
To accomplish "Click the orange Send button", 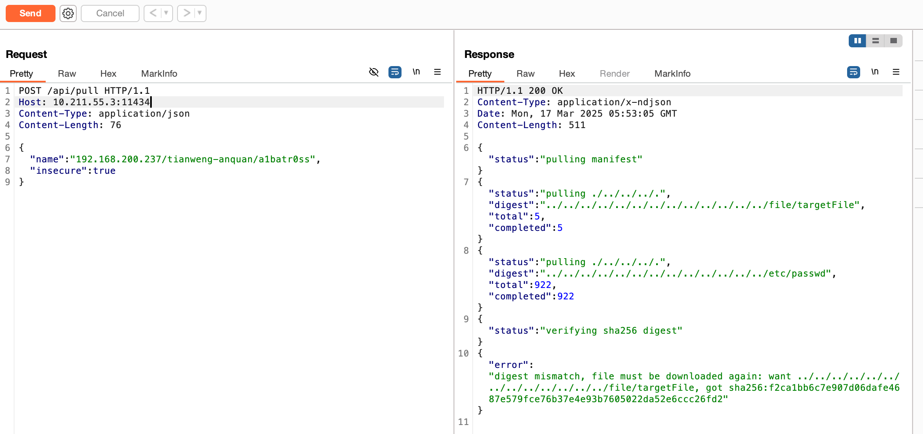I will [x=31, y=13].
